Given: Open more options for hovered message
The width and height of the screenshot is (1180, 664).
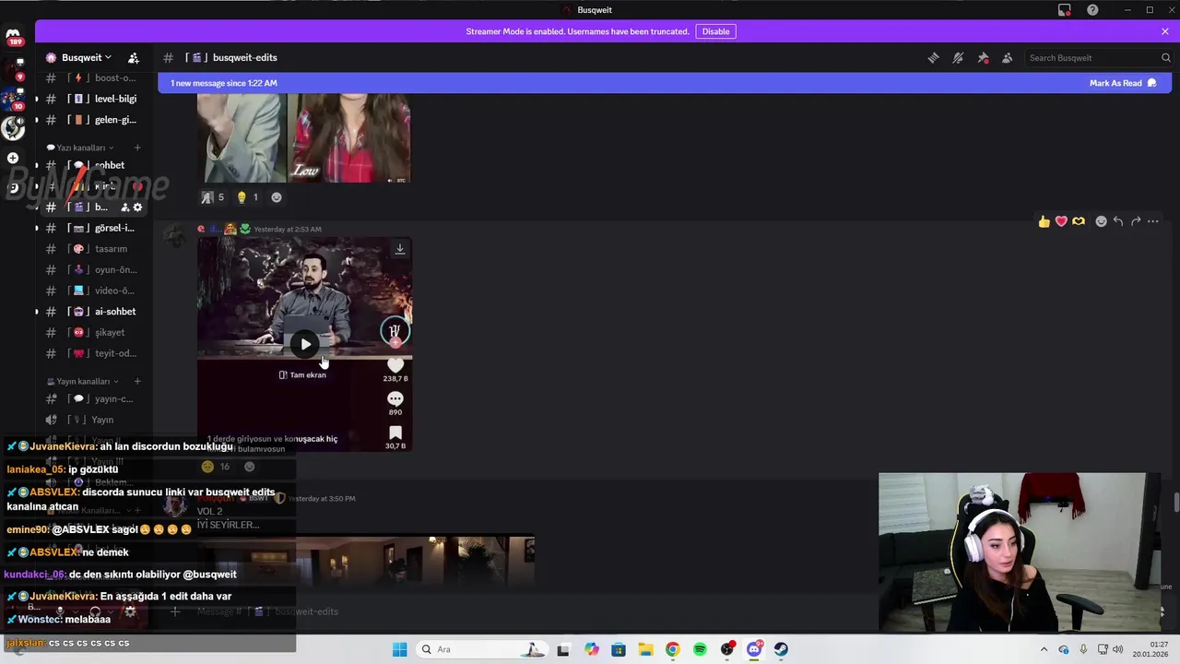Looking at the screenshot, I should tap(1153, 221).
